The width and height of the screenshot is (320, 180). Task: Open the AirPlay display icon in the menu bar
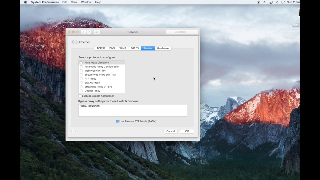coord(270,2)
